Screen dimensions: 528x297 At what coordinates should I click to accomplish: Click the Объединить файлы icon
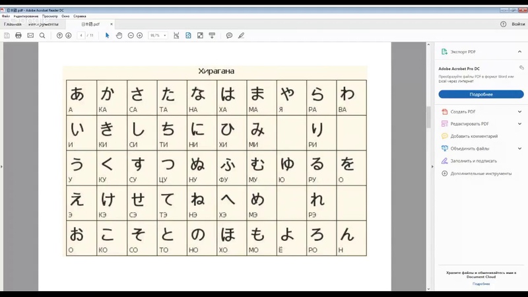(x=444, y=148)
